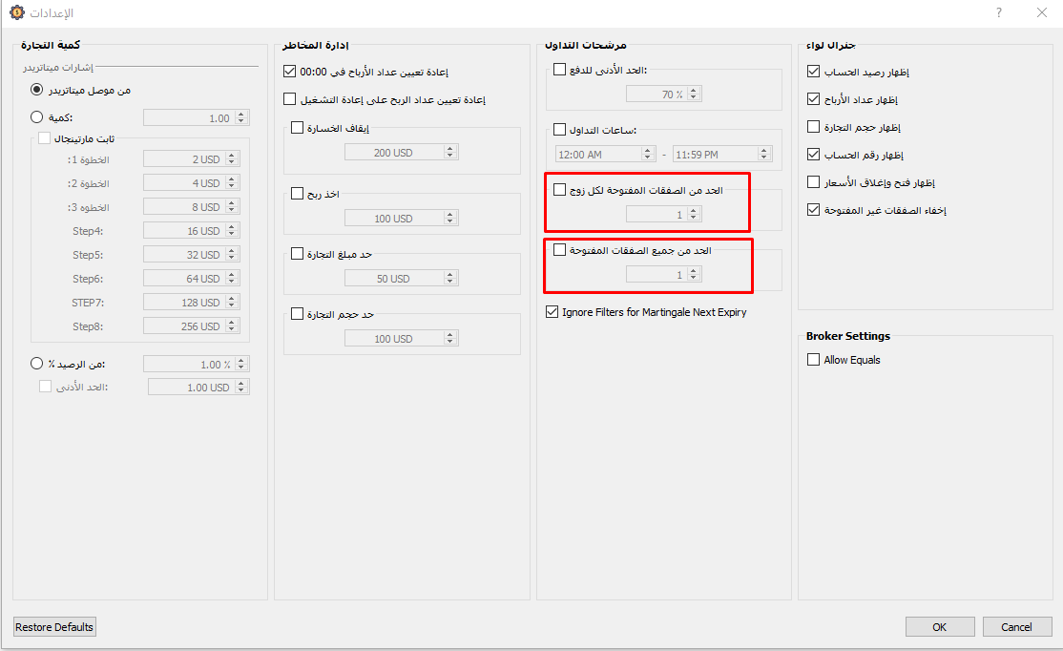This screenshot has width=1063, height=651.
Task: Close the settings dialog with the X
Action: pos(1041,12)
